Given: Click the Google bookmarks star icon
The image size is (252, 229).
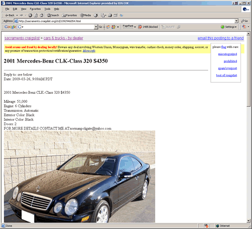Looking at the screenshot, I should click(x=113, y=27).
